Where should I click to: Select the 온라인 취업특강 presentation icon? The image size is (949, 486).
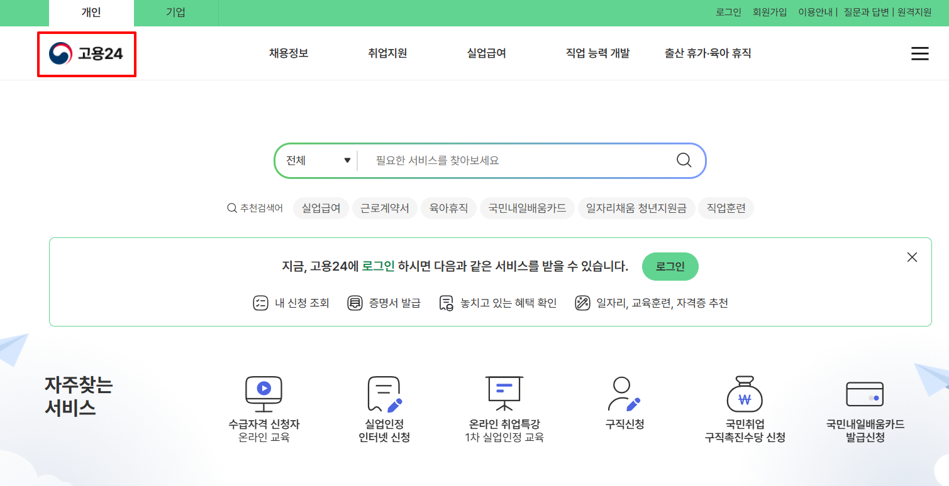click(x=504, y=394)
